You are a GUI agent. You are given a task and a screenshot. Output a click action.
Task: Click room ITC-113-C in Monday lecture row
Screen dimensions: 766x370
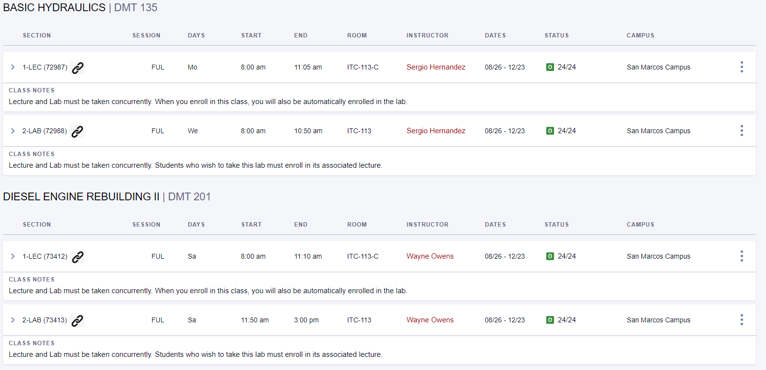(363, 67)
